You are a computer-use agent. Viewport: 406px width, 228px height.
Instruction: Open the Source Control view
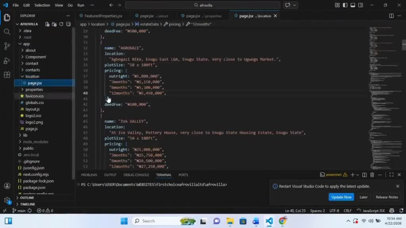[7, 46]
